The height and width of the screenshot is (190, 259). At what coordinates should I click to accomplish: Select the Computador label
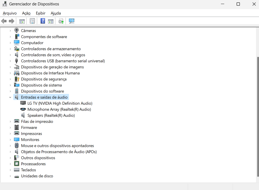pyautogui.click(x=32, y=43)
